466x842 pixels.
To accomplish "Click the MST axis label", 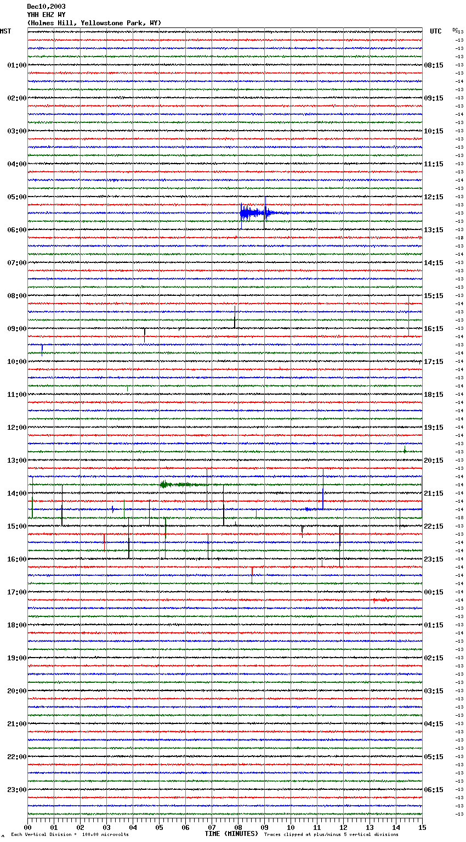I will pos(5,31).
